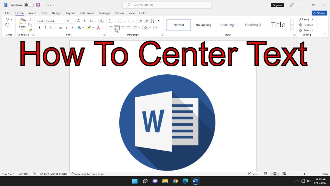Screen dimensions: 330x186
Task: Apply strikethrough formatting
Action: [61, 28]
